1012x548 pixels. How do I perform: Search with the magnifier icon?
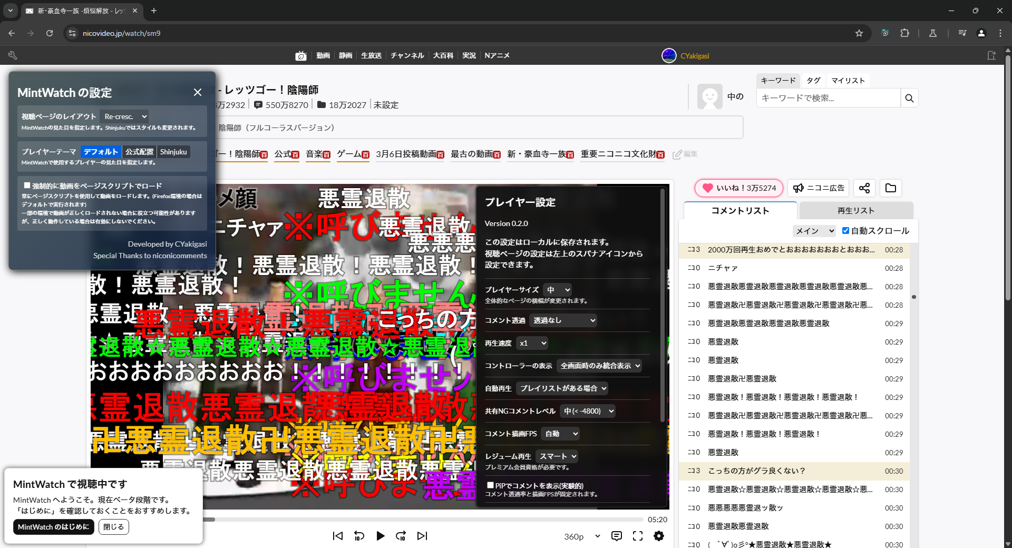909,98
